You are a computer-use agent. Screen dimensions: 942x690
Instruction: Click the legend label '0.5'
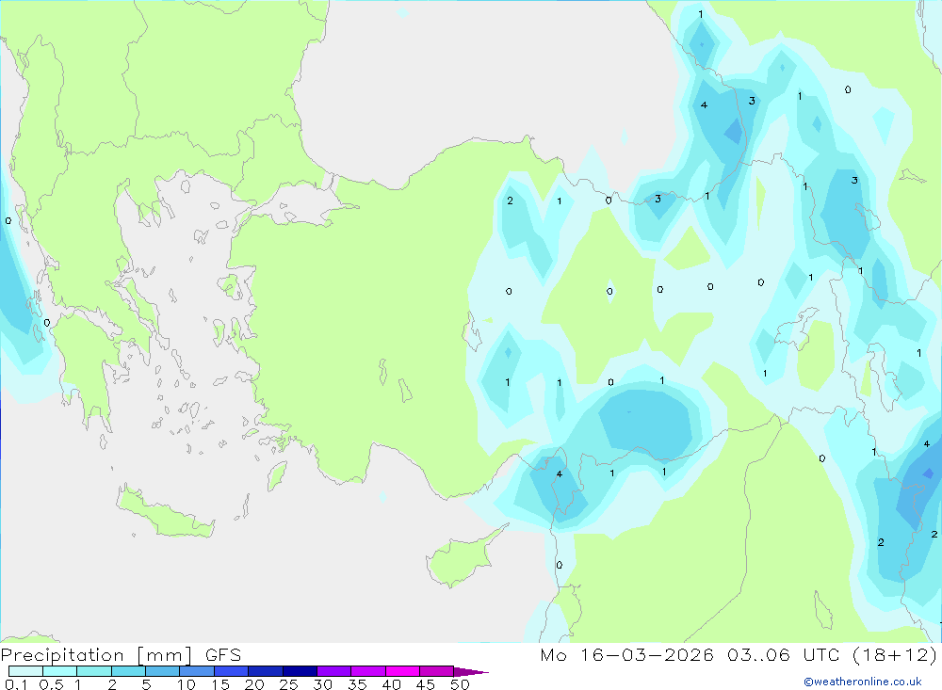51,684
